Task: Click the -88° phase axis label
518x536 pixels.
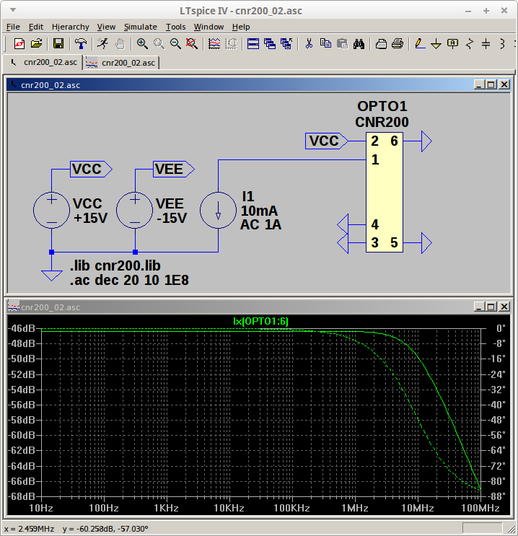Action: pyautogui.click(x=496, y=496)
